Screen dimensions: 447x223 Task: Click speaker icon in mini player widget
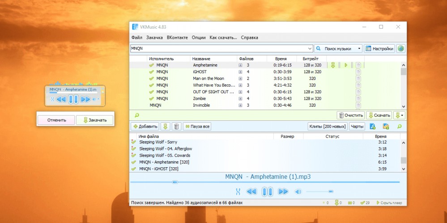tap(94, 99)
